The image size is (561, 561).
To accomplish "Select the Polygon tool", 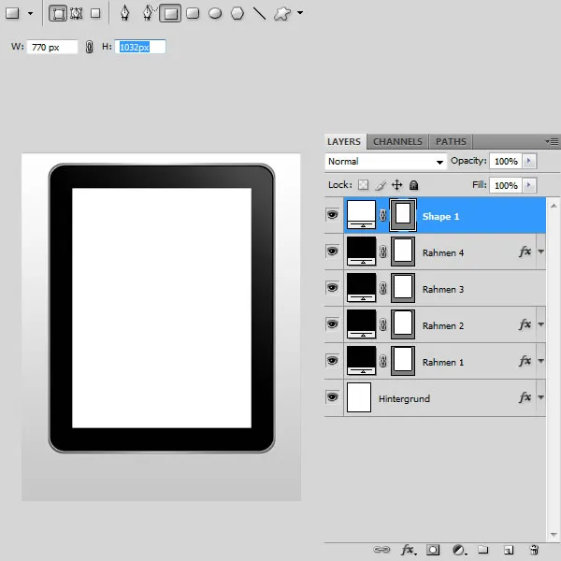I will tap(237, 14).
